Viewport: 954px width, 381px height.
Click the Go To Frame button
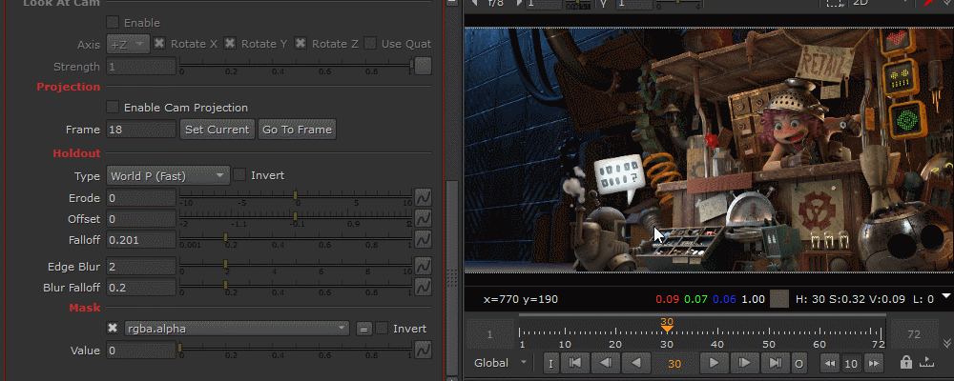tap(297, 130)
